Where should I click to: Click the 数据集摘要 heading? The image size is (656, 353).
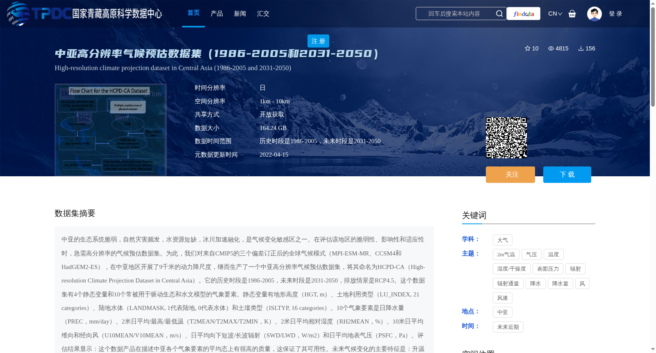click(x=75, y=213)
